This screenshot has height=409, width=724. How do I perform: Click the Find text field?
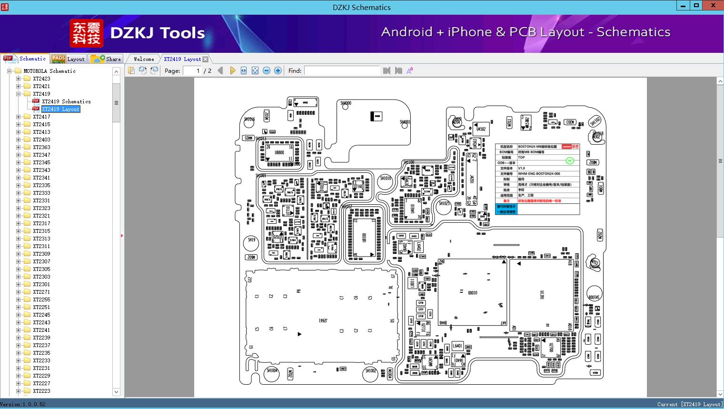pyautogui.click(x=342, y=70)
